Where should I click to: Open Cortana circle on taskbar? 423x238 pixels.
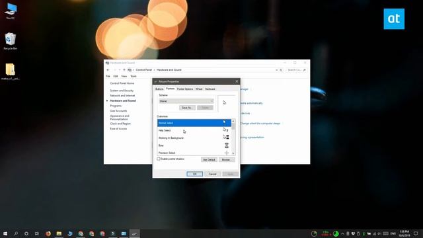pyautogui.click(x=26, y=233)
